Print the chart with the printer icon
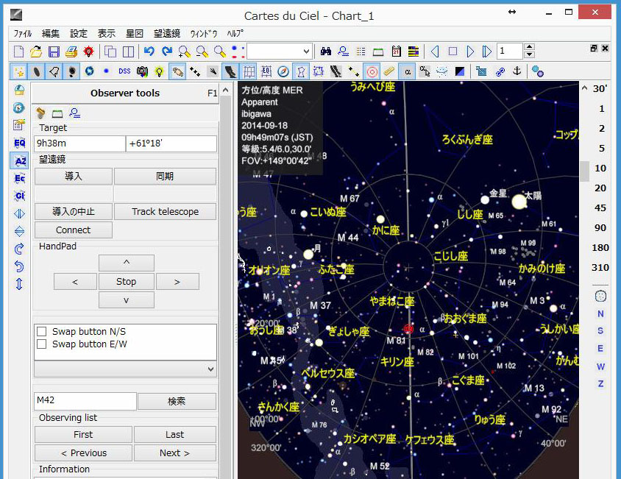This screenshot has width=621, height=479. click(71, 52)
